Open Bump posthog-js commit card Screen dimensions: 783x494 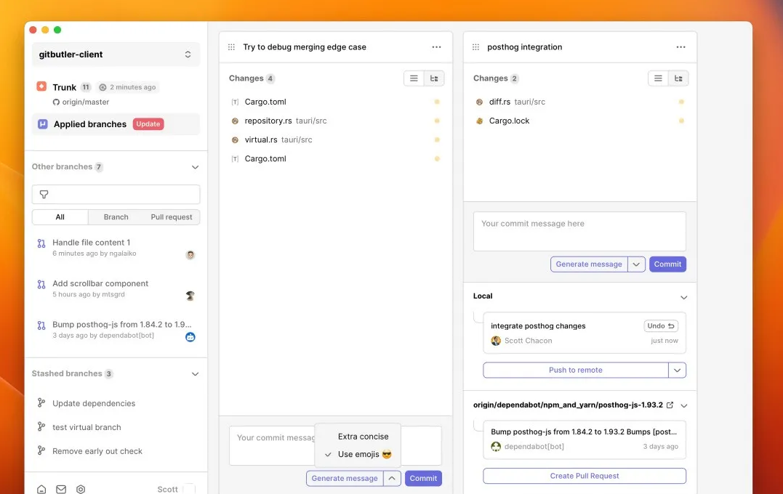tap(585, 439)
